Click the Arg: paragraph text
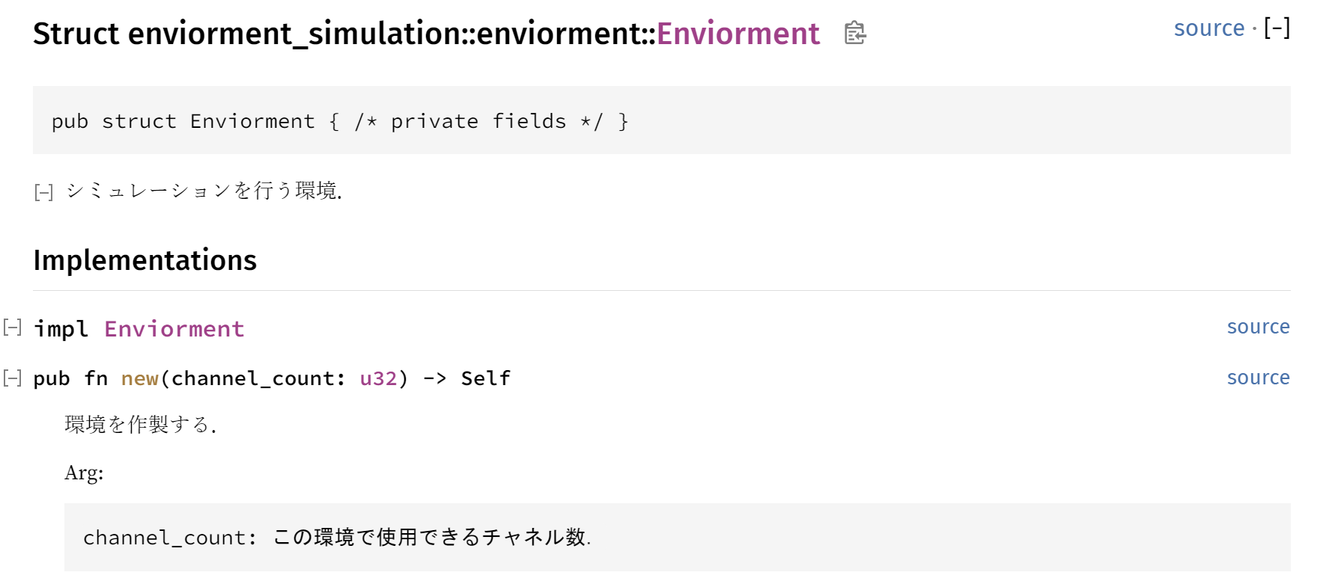Image resolution: width=1338 pixels, height=587 pixels. [84, 473]
